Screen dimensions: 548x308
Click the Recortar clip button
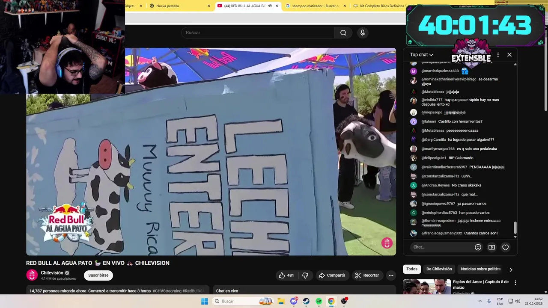367,275
